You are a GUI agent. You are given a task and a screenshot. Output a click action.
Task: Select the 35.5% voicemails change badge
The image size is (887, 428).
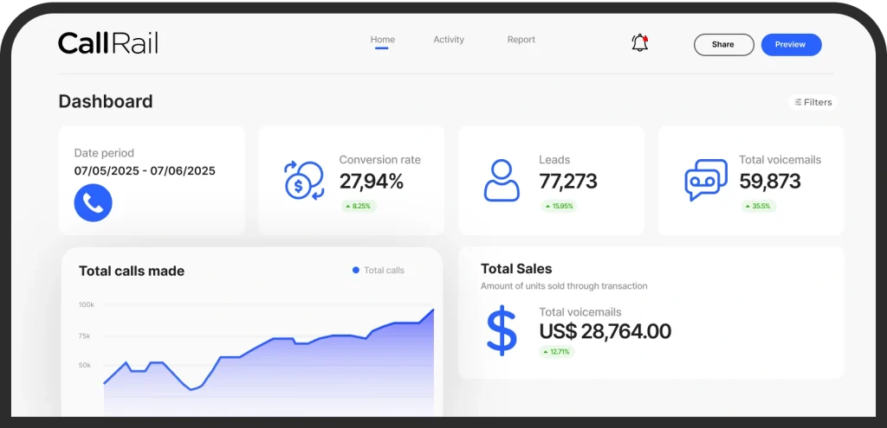point(759,207)
